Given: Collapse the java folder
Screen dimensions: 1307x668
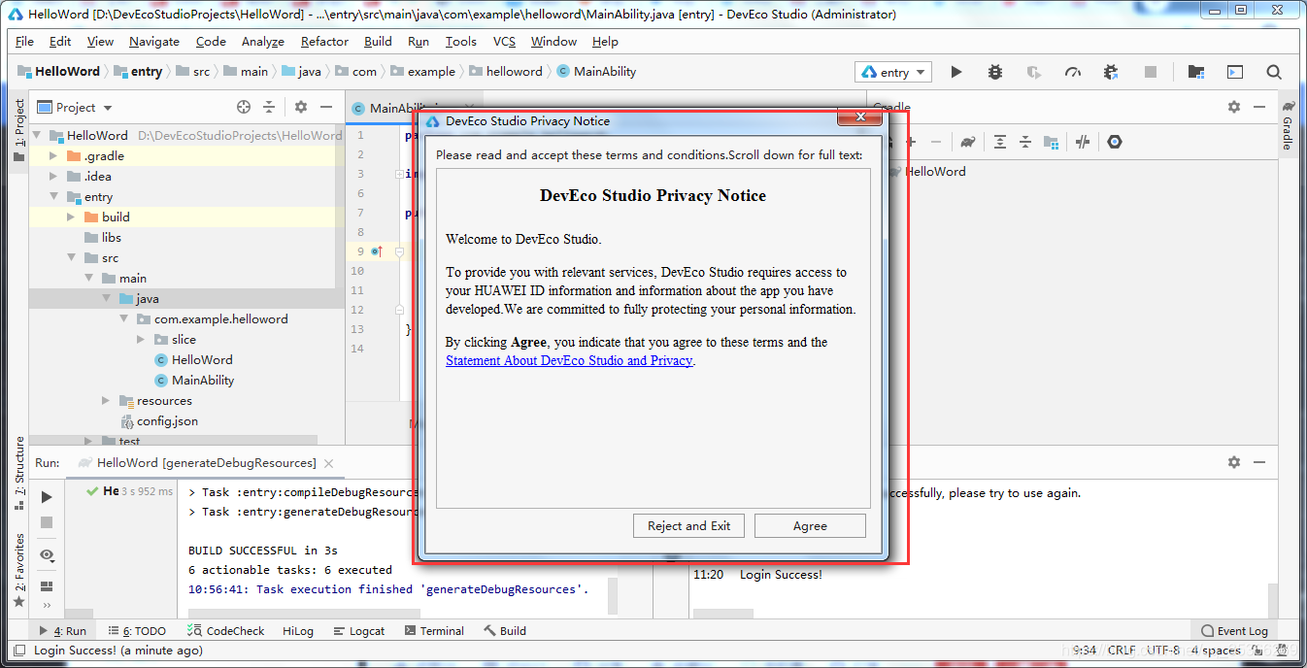Looking at the screenshot, I should (107, 298).
